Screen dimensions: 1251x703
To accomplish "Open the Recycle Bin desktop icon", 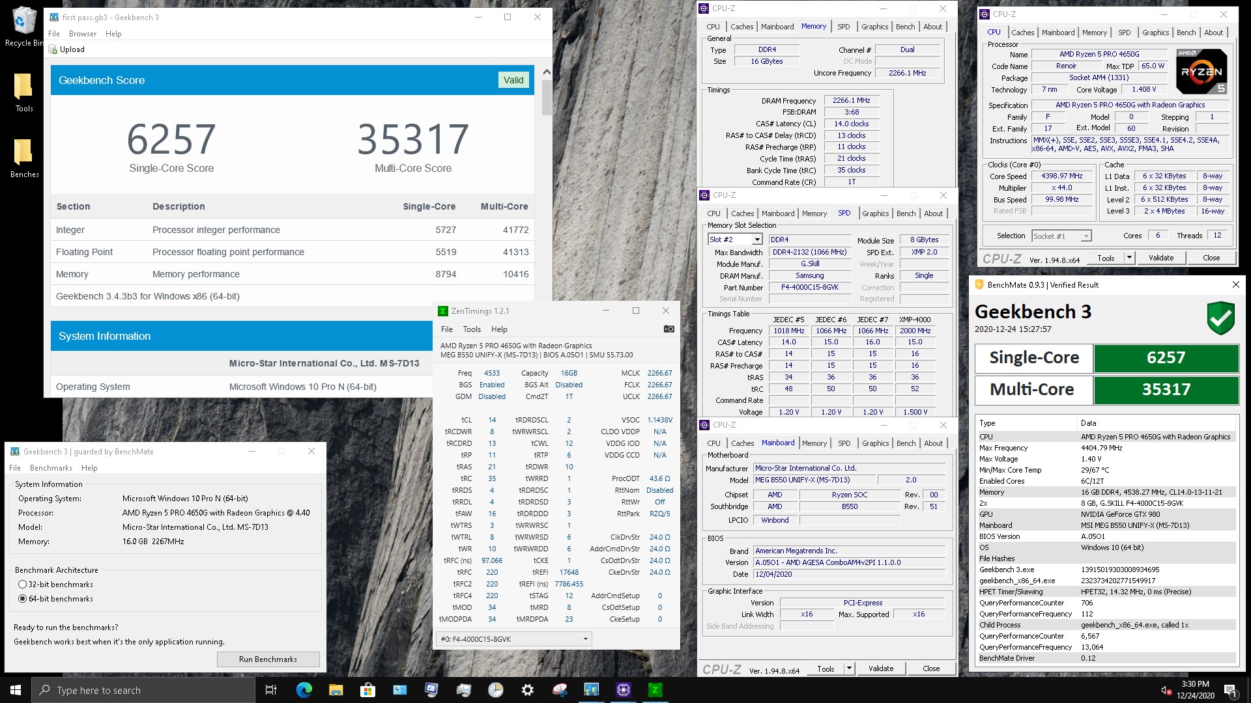I will coord(23,26).
